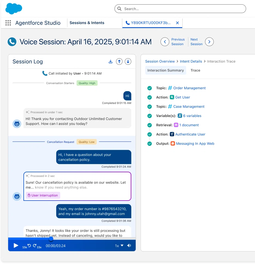Click the Interaction Trace breadcrumb text

pyautogui.click(x=221, y=61)
